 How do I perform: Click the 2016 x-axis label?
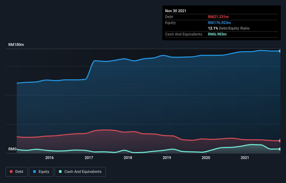click(x=49, y=158)
